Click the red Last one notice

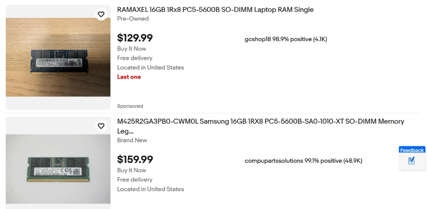click(129, 77)
